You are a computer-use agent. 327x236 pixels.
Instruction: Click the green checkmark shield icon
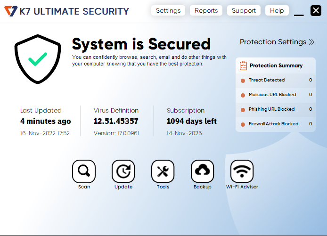(38, 59)
